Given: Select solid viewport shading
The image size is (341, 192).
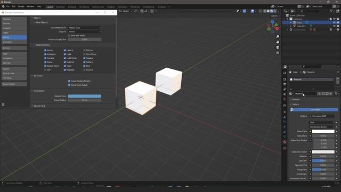Looking at the screenshot, I should pyautogui.click(x=268, y=11).
